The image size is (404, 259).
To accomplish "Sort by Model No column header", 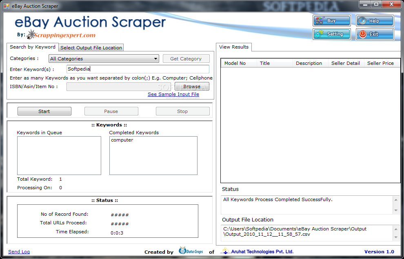I will [239, 63].
